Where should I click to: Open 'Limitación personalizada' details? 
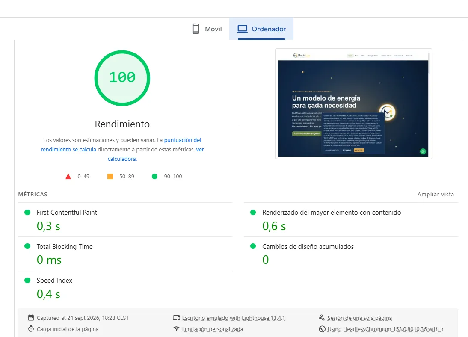(x=213, y=329)
